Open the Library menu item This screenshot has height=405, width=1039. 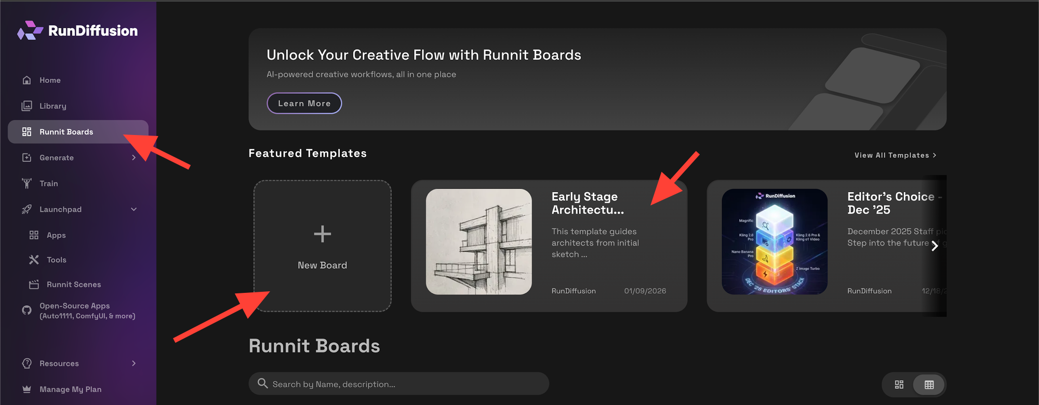coord(78,106)
